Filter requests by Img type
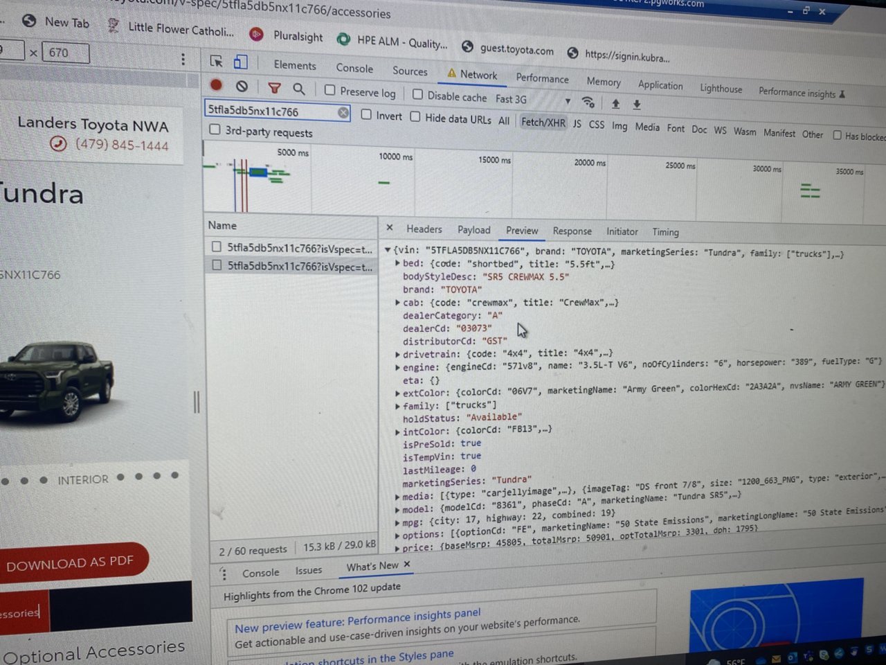Viewport: 886px width, 665px height. point(620,125)
